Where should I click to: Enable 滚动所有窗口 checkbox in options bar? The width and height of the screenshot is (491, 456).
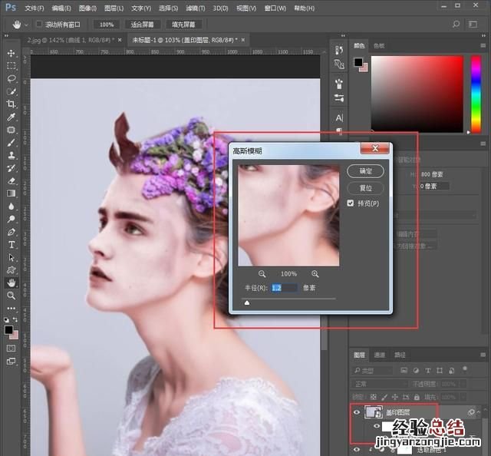pos(40,24)
